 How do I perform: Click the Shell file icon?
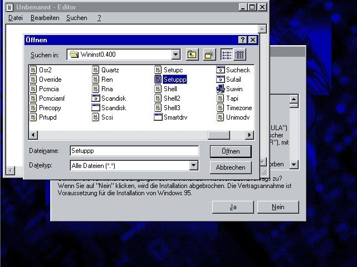click(158, 88)
